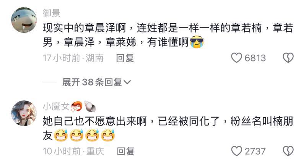
Task: Open the username 御景
Action: 52,13
